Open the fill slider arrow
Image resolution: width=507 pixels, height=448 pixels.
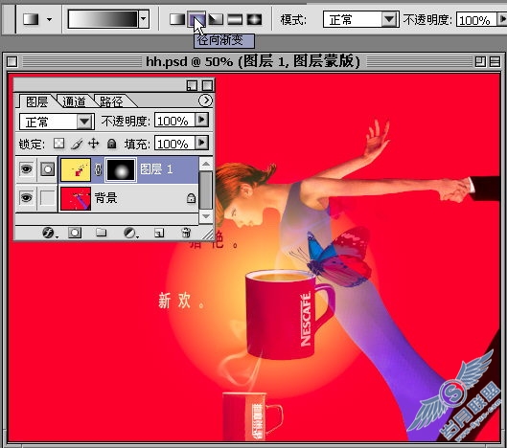pos(202,142)
